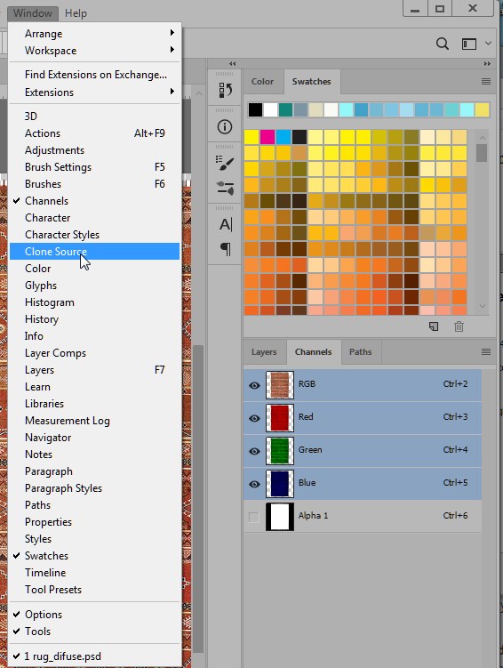
Task: Toggle Options bar in Window menu
Action: pos(94,615)
